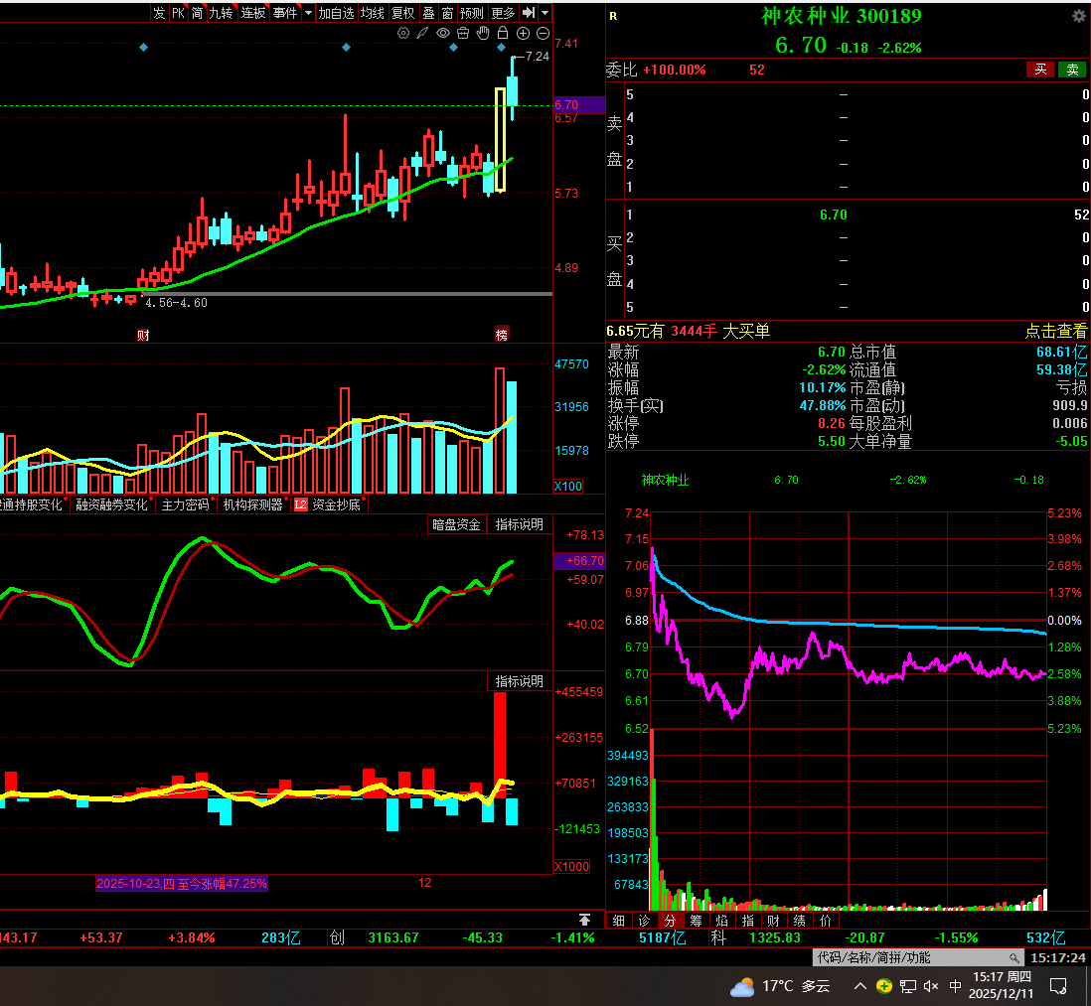Open the 复权 adjustment option
The width and height of the screenshot is (1091, 1006).
pos(403,13)
